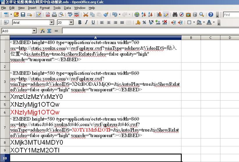Click the Document as E-mail icon
Viewport: 239px width, 162px height.
30,14
